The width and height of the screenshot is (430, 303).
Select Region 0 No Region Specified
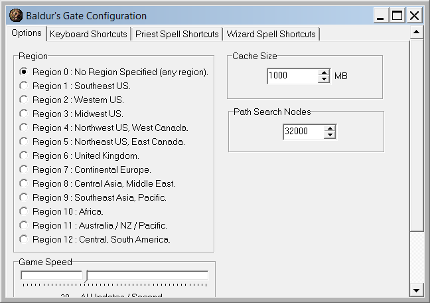[24, 72]
